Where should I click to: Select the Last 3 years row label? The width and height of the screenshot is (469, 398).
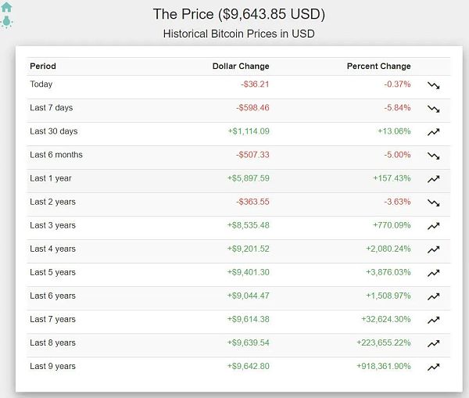(52, 225)
